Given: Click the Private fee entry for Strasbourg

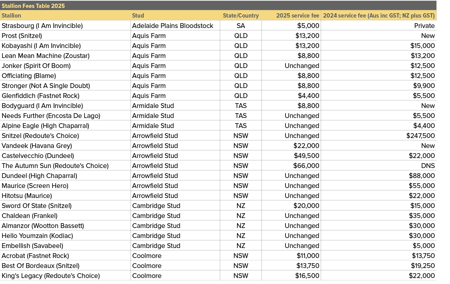Looking at the screenshot, I should pyautogui.click(x=426, y=26).
